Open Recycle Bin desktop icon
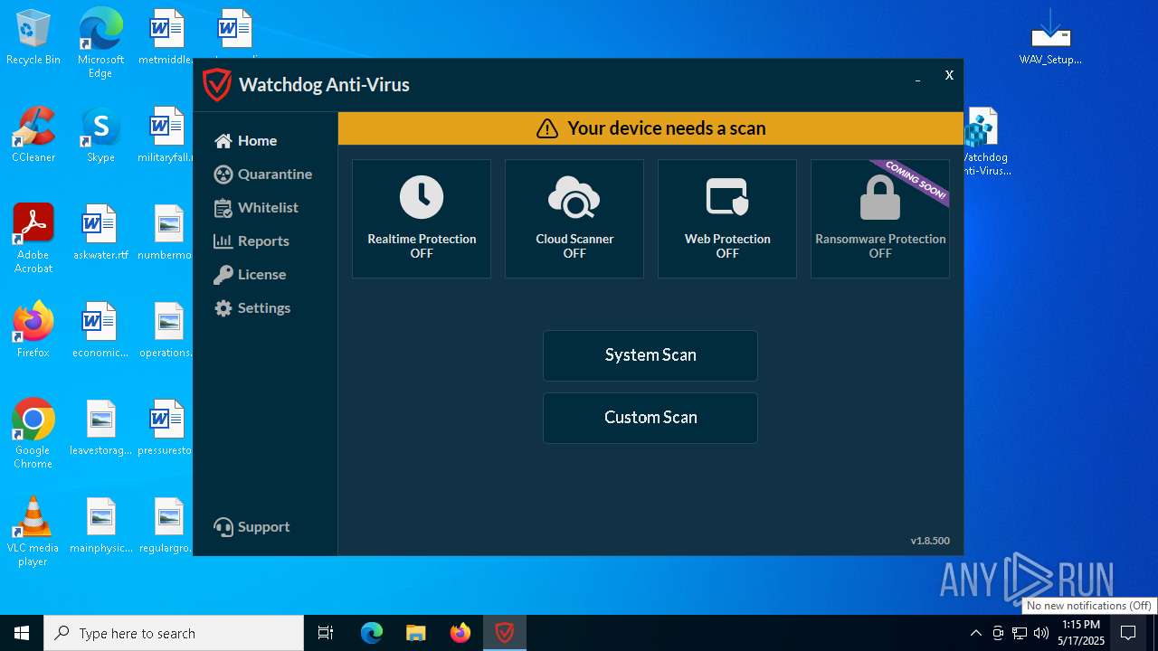 click(x=33, y=38)
